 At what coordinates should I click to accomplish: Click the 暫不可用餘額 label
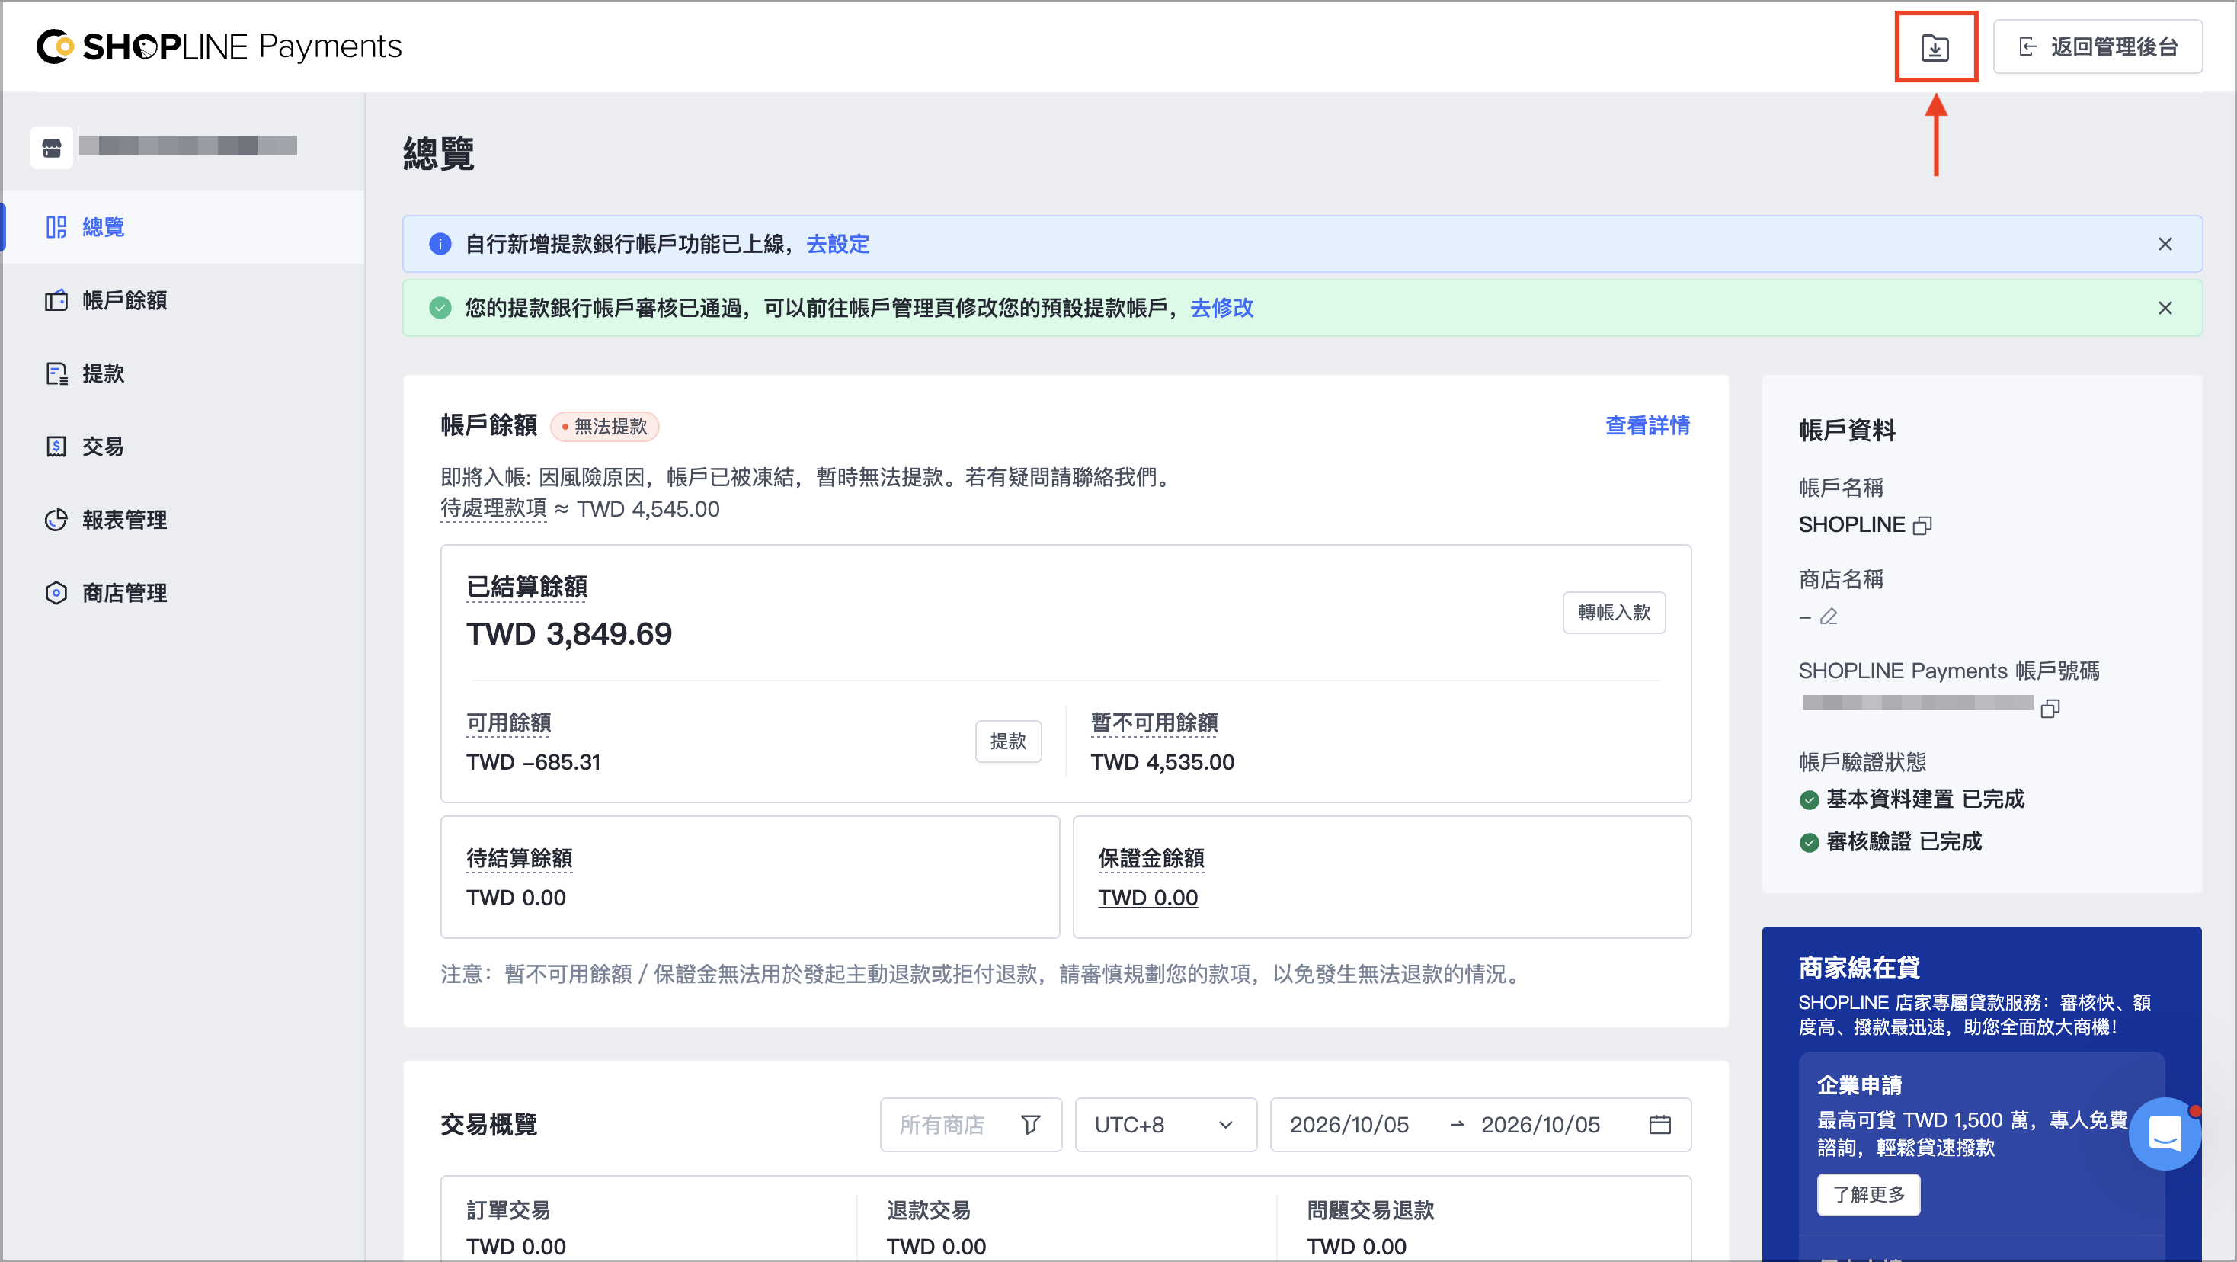click(1154, 722)
